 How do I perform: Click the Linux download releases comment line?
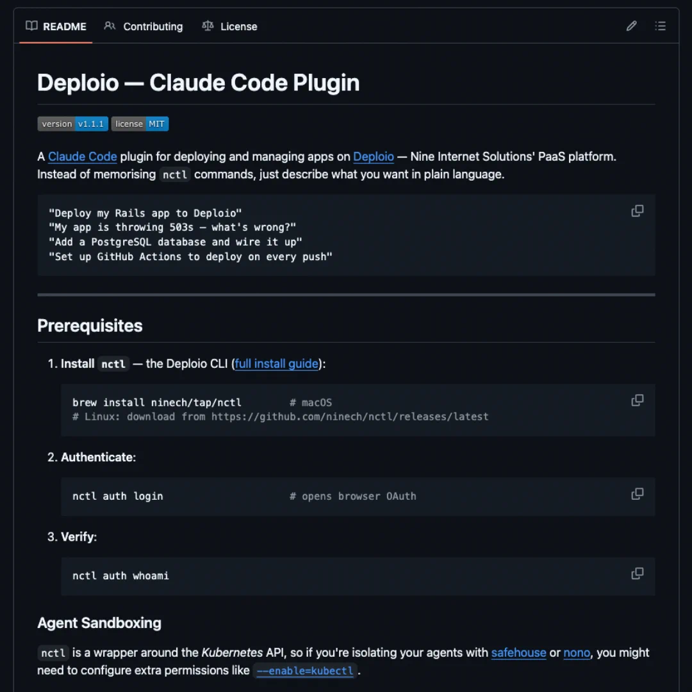280,416
